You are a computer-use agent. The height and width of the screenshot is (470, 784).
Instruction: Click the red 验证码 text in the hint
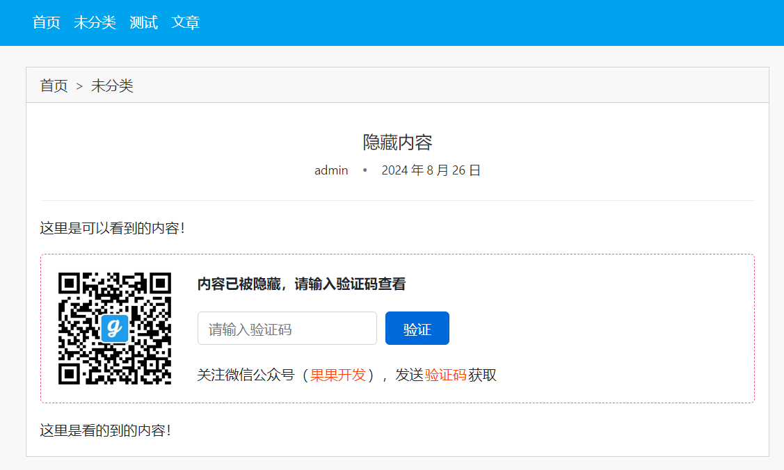tap(445, 375)
